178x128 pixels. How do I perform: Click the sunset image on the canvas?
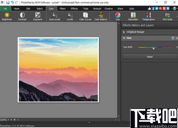(58, 70)
